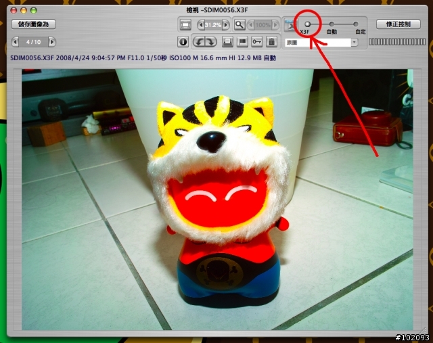Viewport: 433px width, 343px height.
Task: Click the X3F settings mode icon
Action: (x=290, y=25)
